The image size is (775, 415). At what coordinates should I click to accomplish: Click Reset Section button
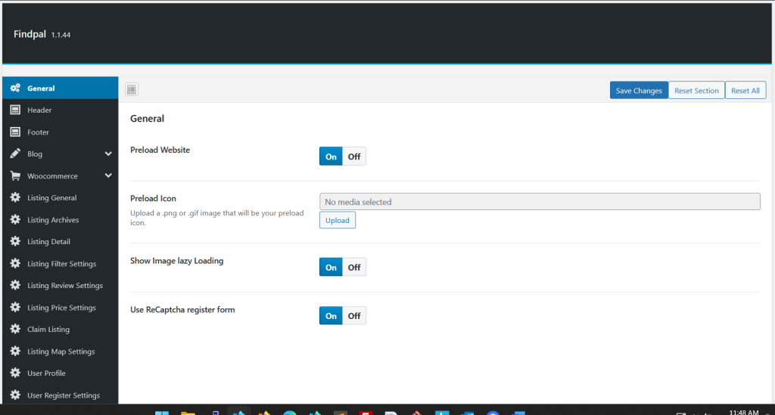(x=696, y=91)
